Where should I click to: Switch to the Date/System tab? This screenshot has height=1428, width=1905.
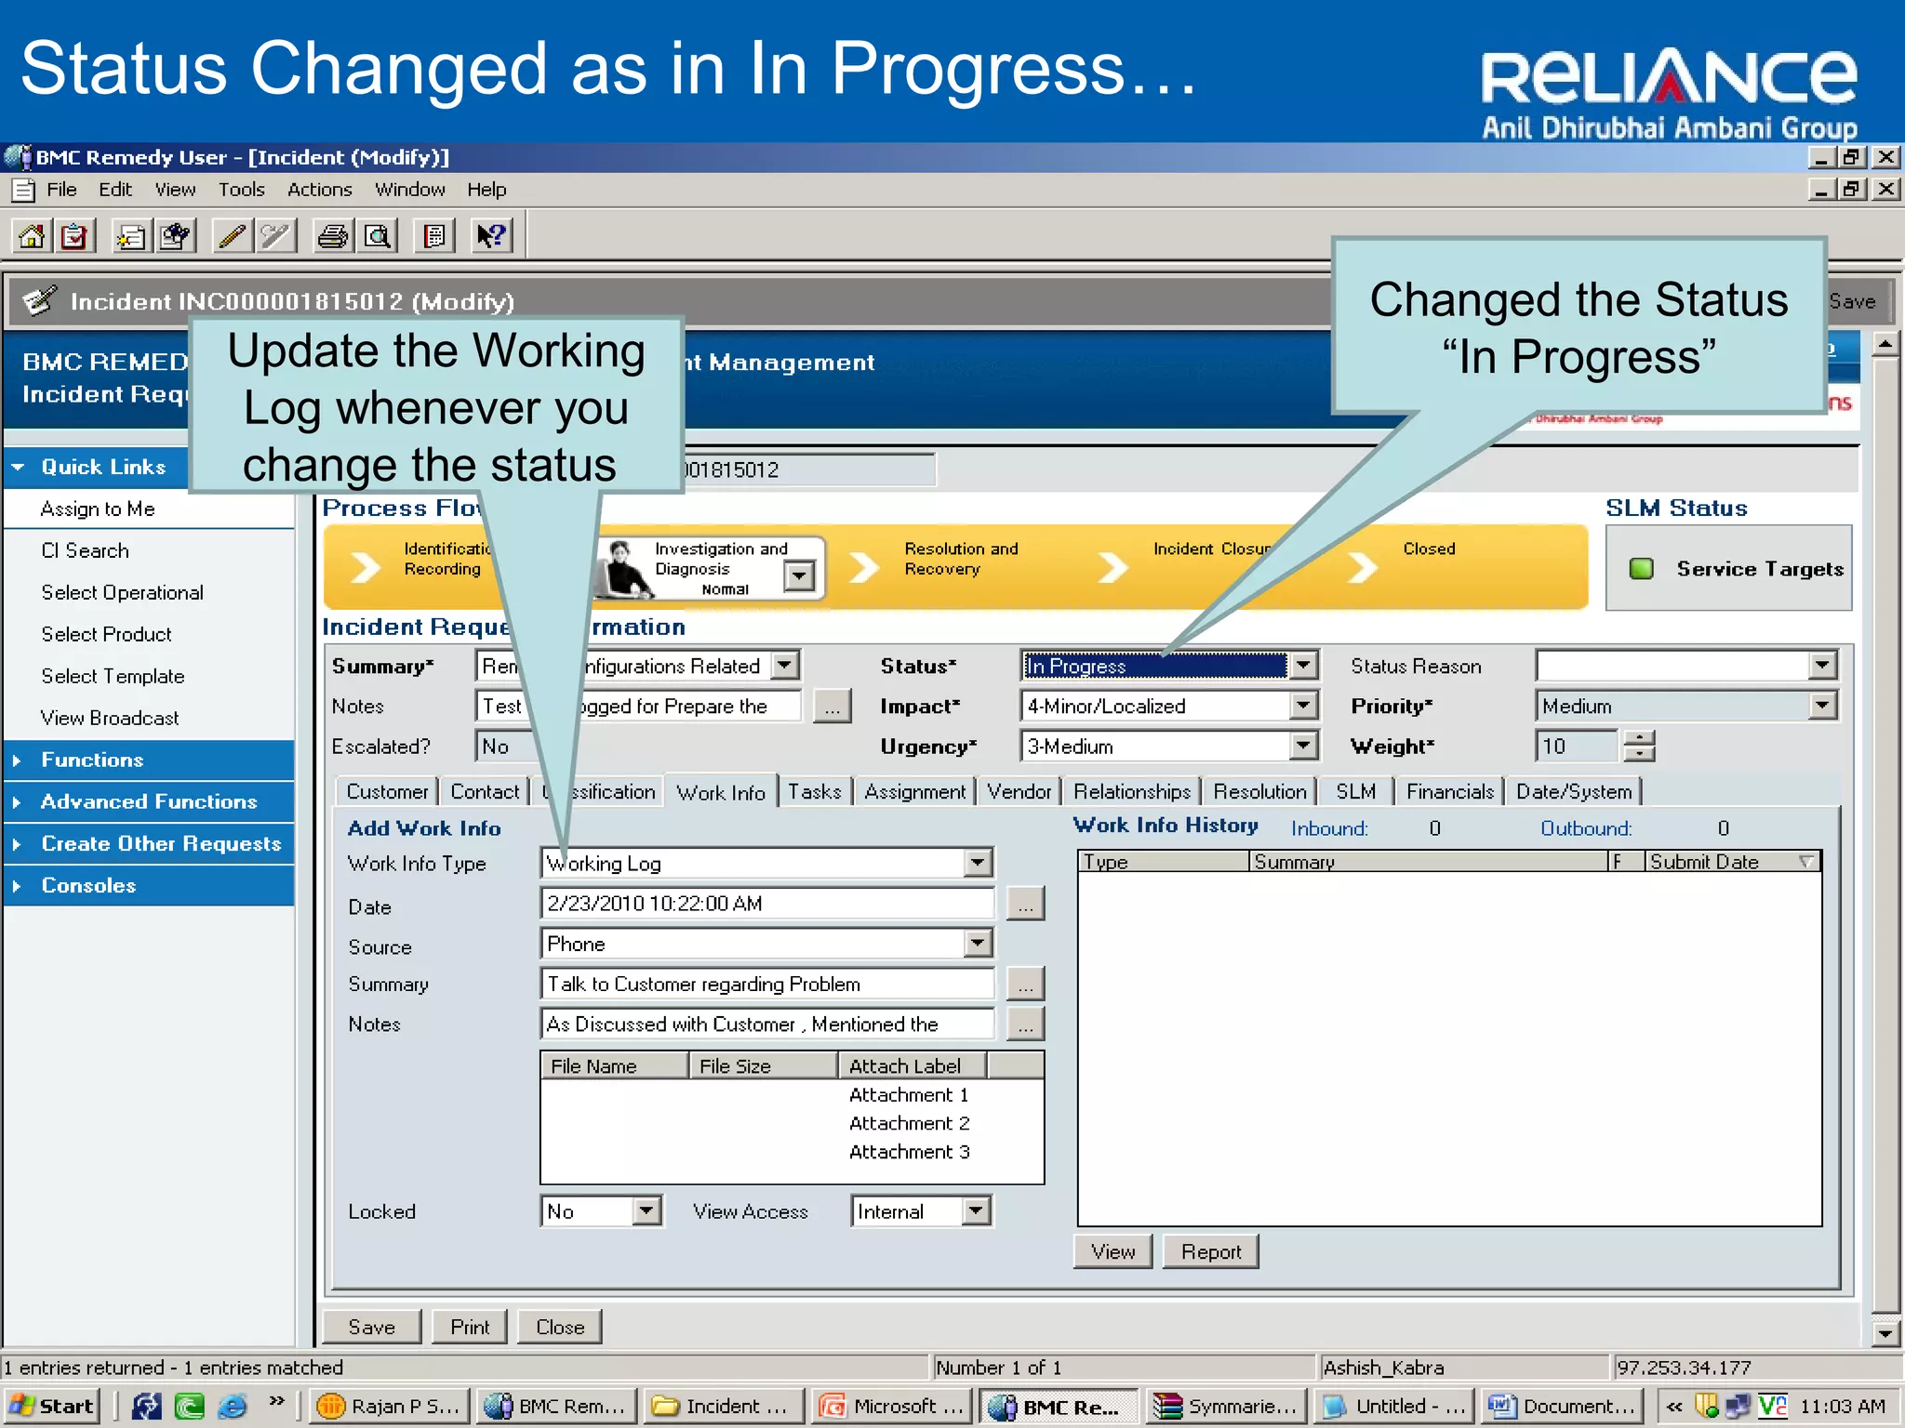click(1574, 791)
